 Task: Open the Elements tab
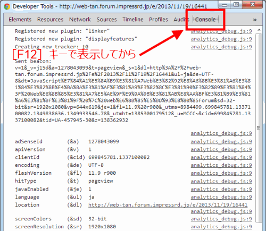20,20
